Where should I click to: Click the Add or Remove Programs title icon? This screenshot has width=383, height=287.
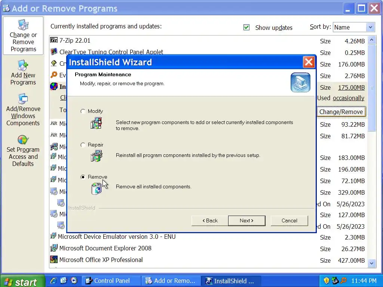(6, 8)
